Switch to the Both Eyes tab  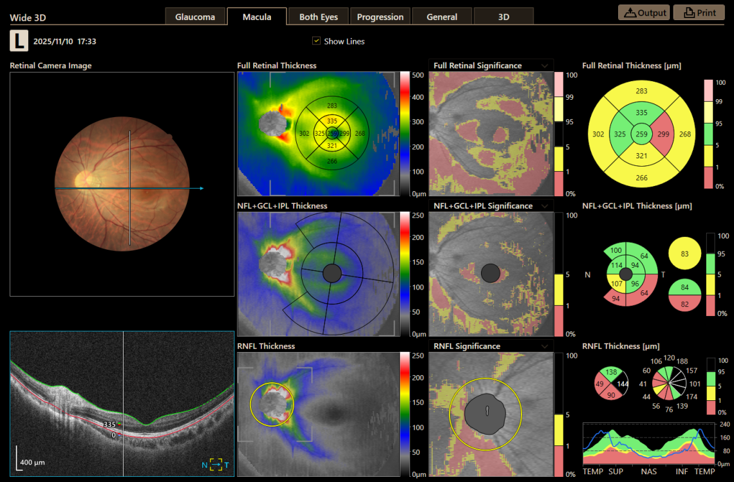(x=318, y=16)
